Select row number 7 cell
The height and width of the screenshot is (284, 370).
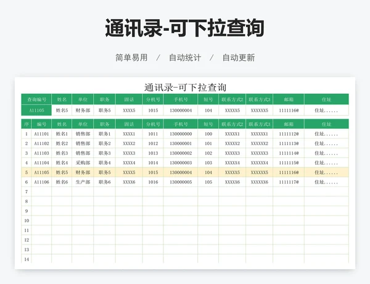[27, 192]
